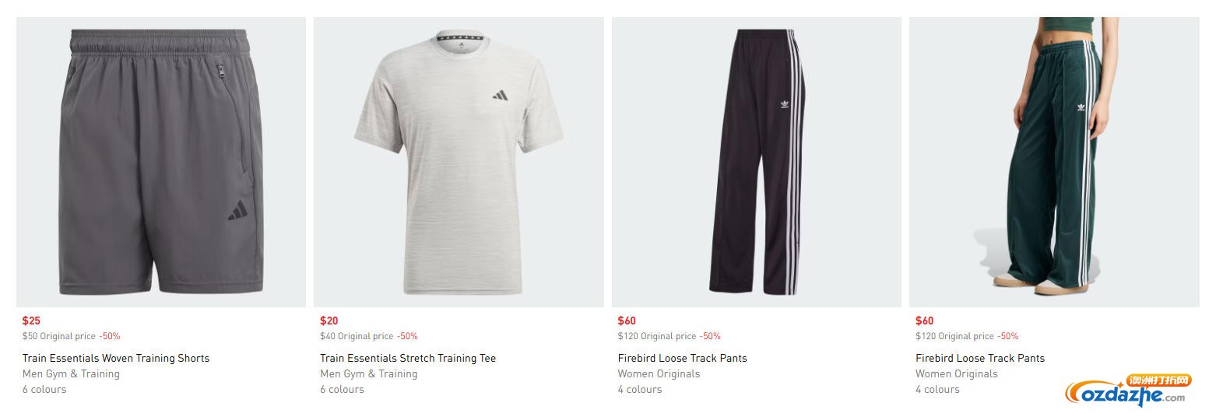View 6 colours for the training tee
Viewport: 1209px width, 417px height.
[x=342, y=389]
